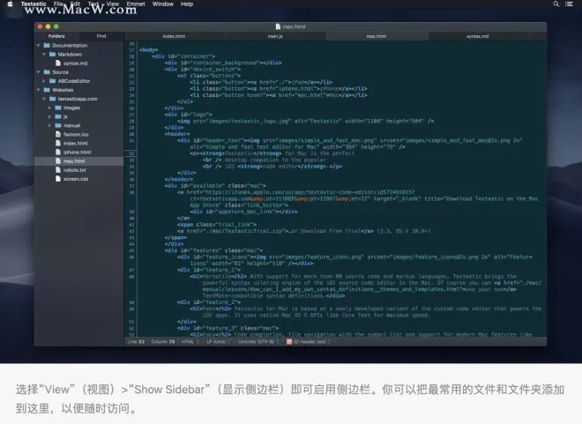Switch to the main.js editor tab
The image size is (582, 424).
click(275, 36)
